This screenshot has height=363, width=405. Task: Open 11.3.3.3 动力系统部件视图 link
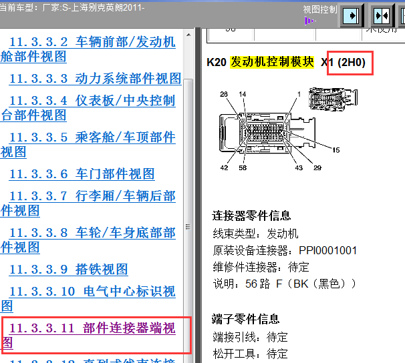[95, 78]
